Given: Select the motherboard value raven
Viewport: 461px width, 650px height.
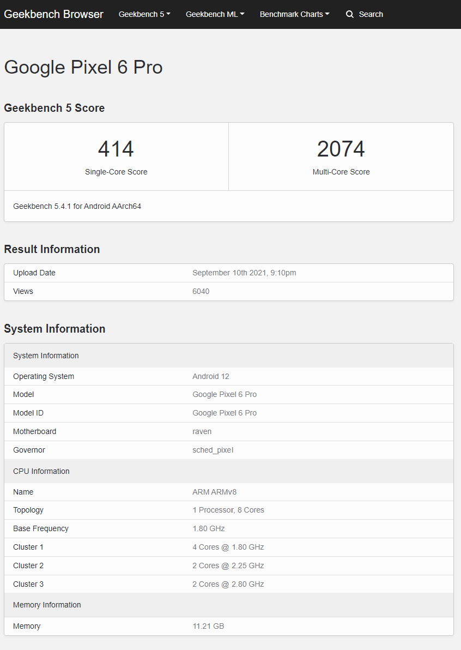Looking at the screenshot, I should [202, 431].
